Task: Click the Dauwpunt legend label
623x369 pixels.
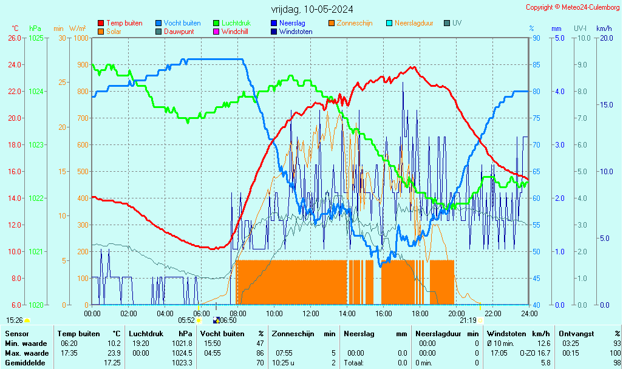Action: [x=179, y=32]
